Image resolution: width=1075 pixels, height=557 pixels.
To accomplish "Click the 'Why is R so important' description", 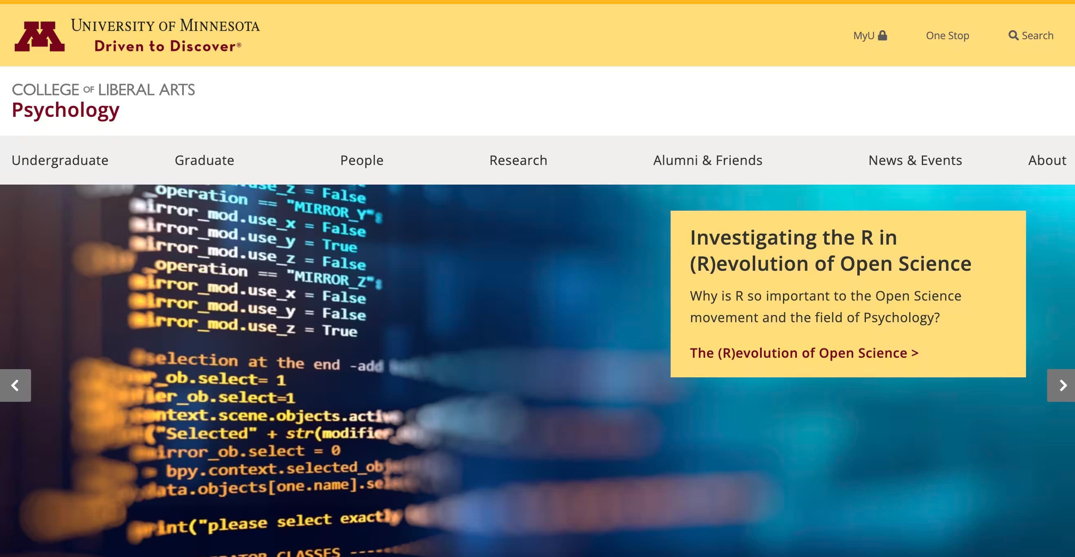I will tap(825, 307).
